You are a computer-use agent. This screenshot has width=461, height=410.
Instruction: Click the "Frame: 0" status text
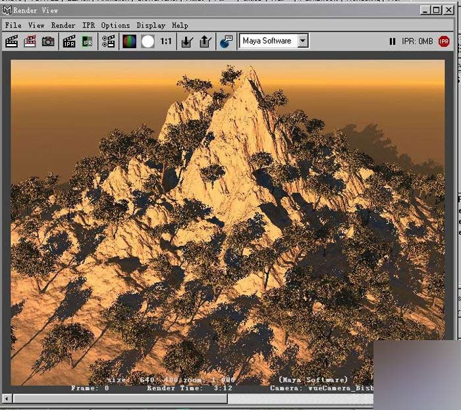point(90,388)
